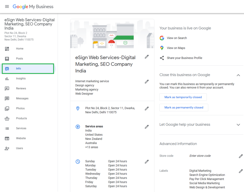Click the share icon for Business Profile
This screenshot has height=192, width=244.
pos(162,58)
